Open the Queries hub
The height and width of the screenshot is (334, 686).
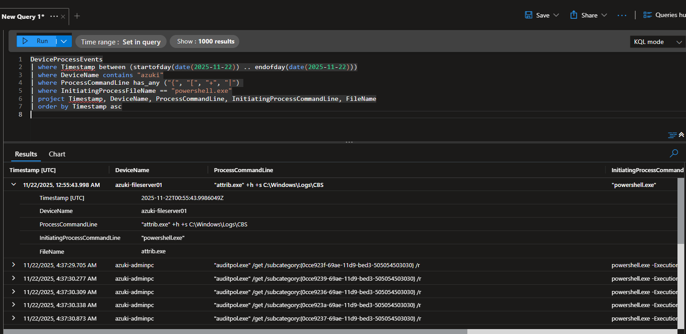[664, 15]
